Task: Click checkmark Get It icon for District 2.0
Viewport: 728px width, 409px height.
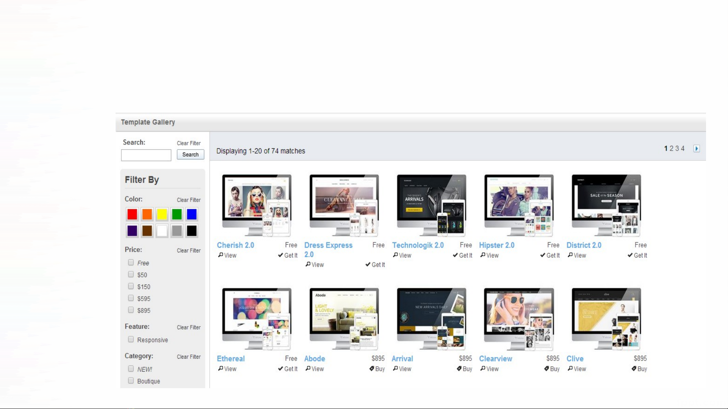Action: tap(630, 255)
